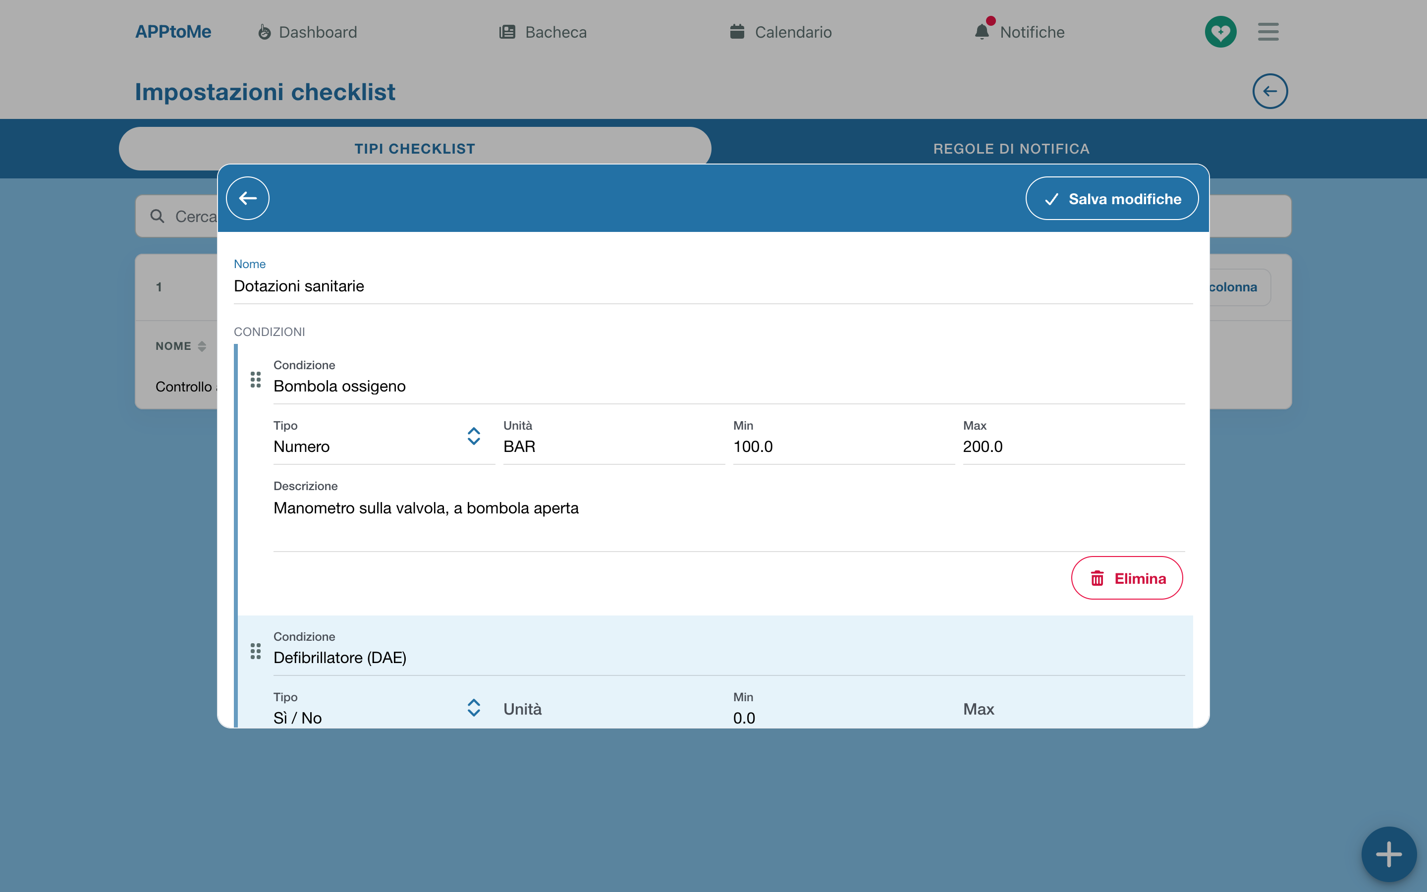
Task: Open Tipo dropdown showing Sì / No
Action: click(384, 708)
